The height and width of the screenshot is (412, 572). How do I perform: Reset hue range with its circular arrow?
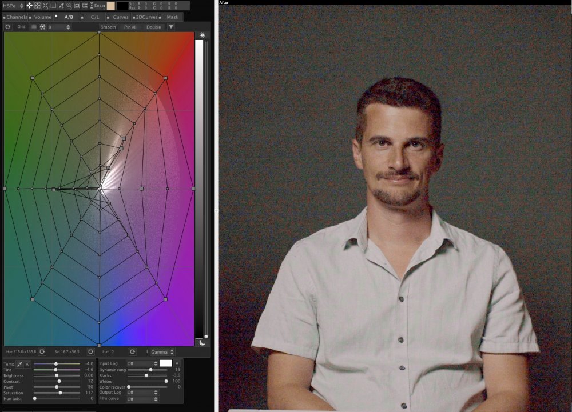(x=42, y=351)
